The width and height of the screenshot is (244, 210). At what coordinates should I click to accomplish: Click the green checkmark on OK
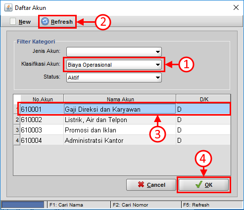[199, 184]
